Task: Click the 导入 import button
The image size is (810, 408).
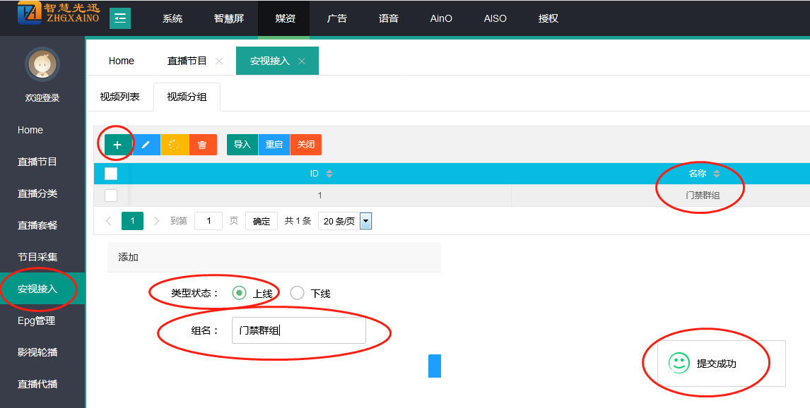Action: pyautogui.click(x=242, y=145)
